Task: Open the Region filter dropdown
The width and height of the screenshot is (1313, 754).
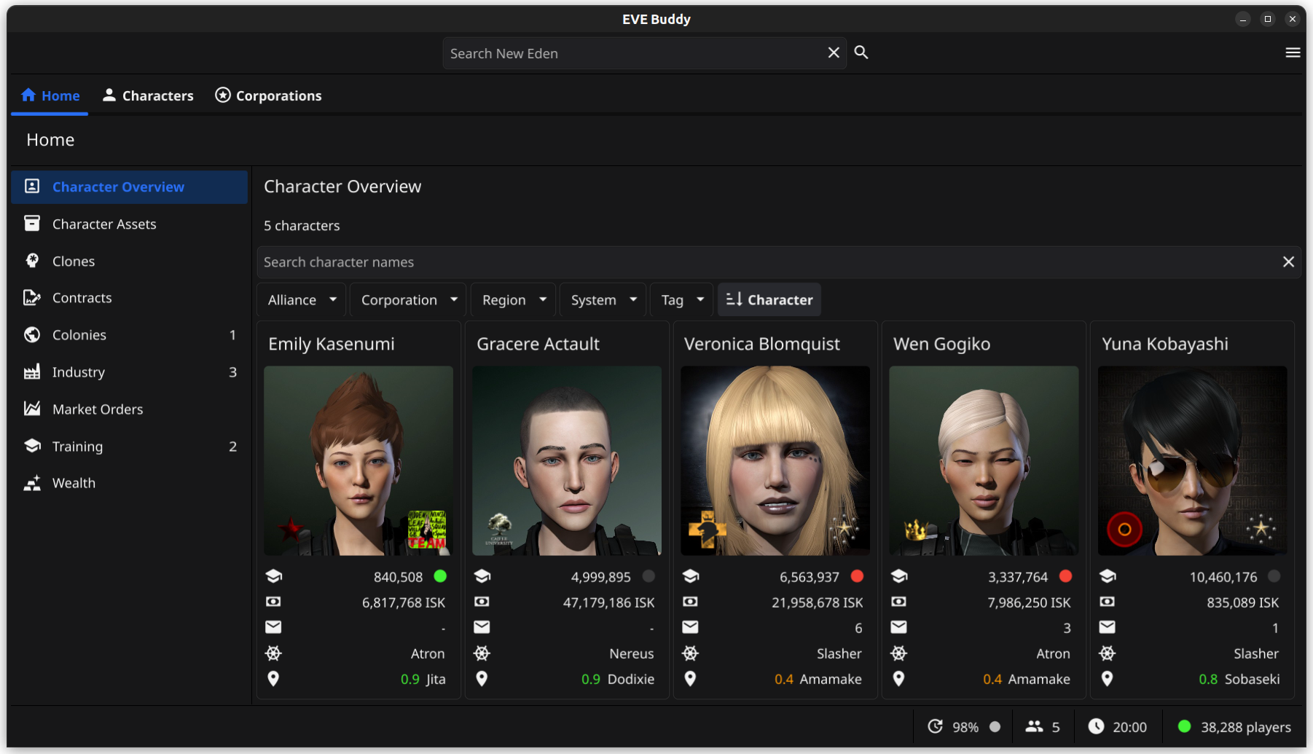Action: 513,300
